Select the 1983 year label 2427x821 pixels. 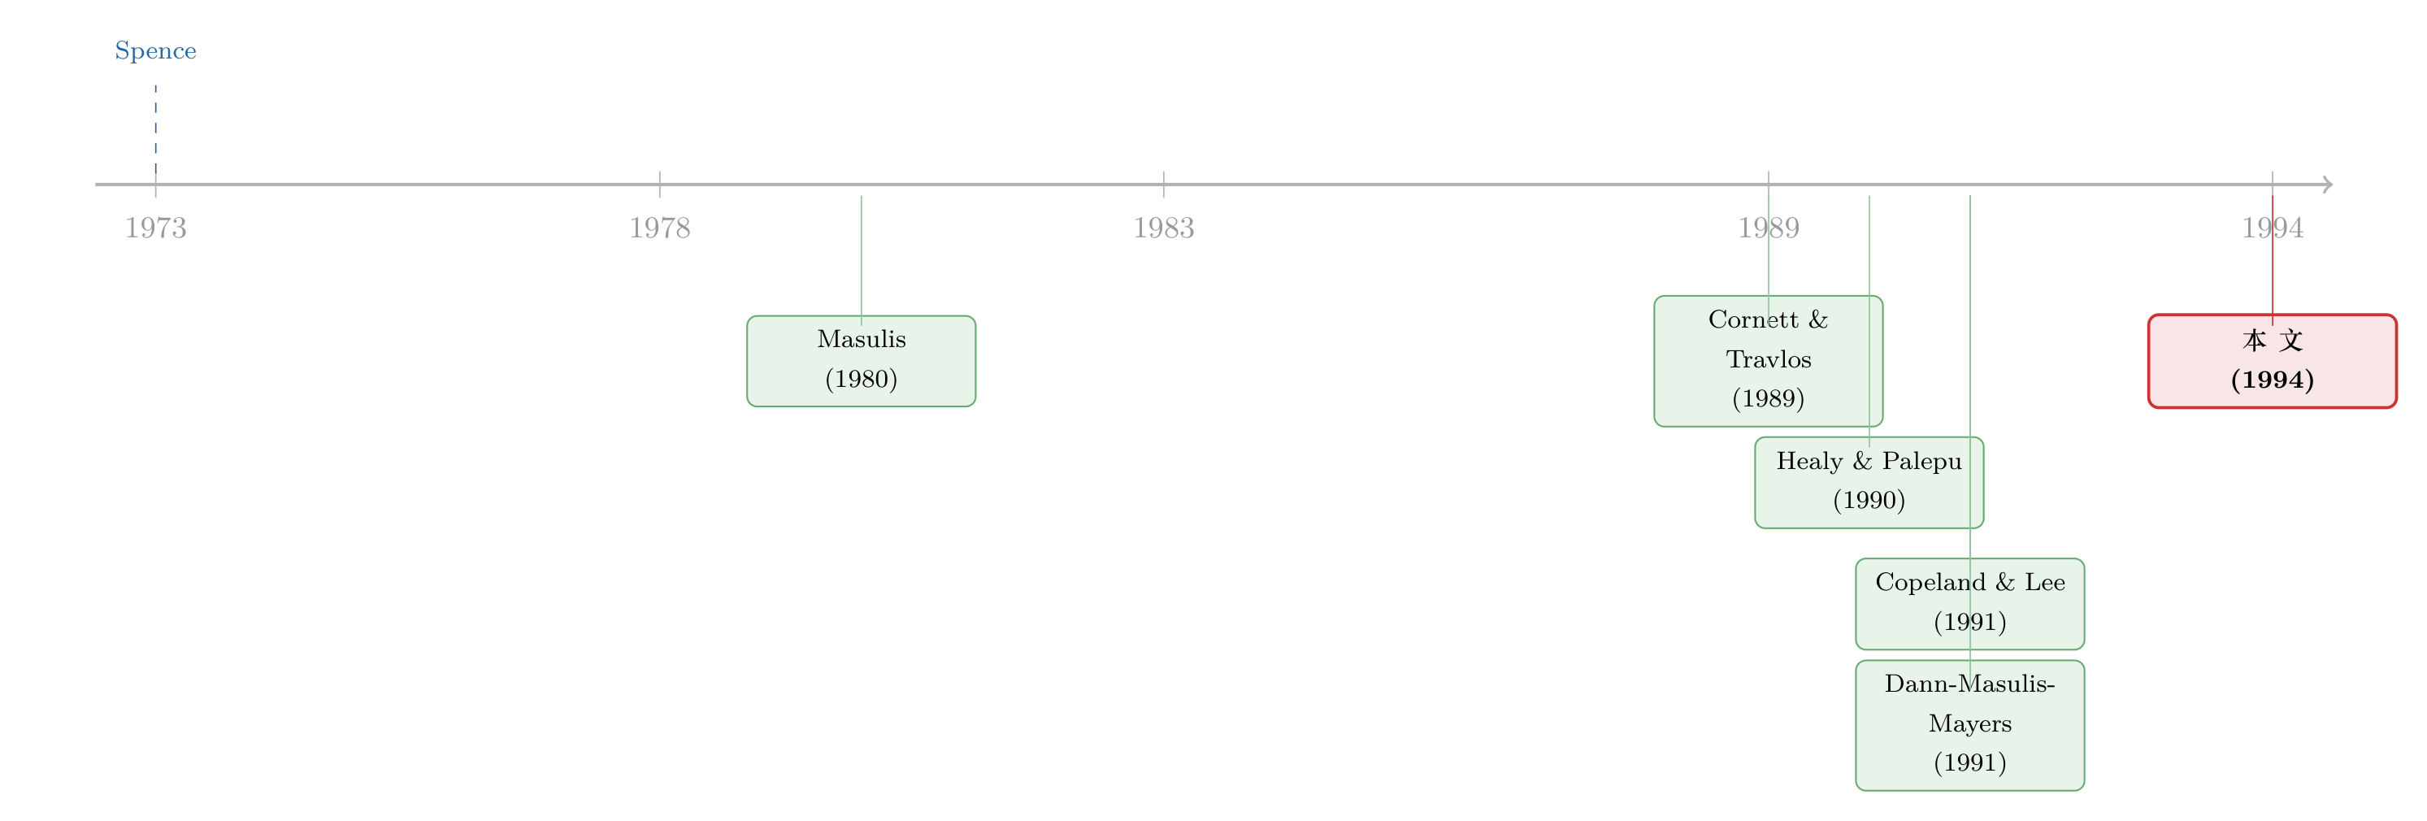point(1164,228)
